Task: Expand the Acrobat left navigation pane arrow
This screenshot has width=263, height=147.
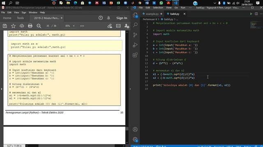Action: tap(2, 89)
